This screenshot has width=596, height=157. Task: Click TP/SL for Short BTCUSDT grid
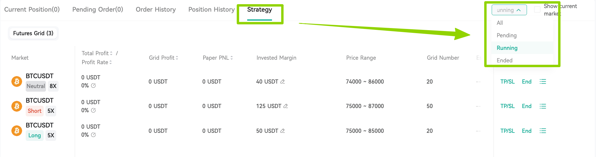coord(508,106)
